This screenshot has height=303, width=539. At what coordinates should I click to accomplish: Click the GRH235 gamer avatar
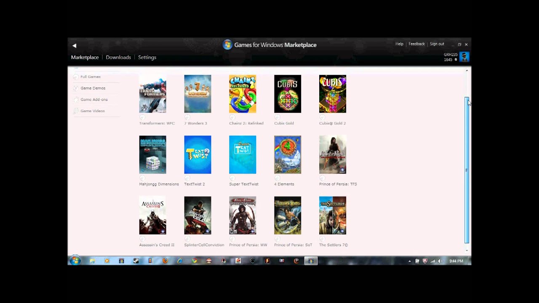click(464, 57)
